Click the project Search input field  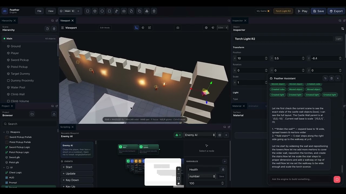point(29,124)
